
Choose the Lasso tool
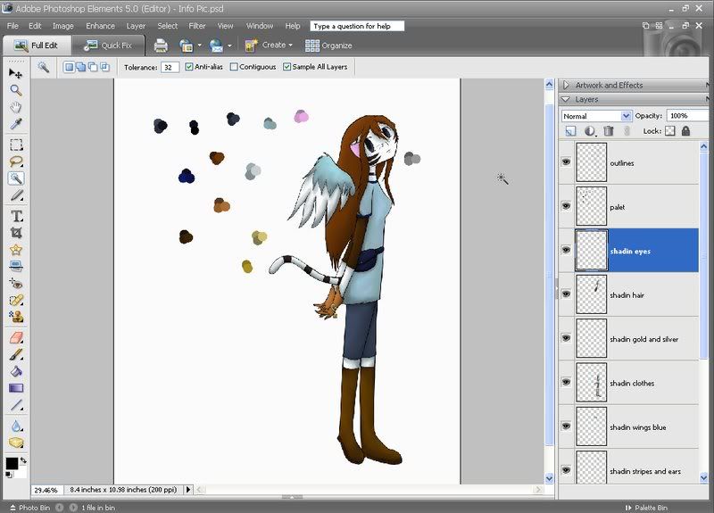point(16,161)
